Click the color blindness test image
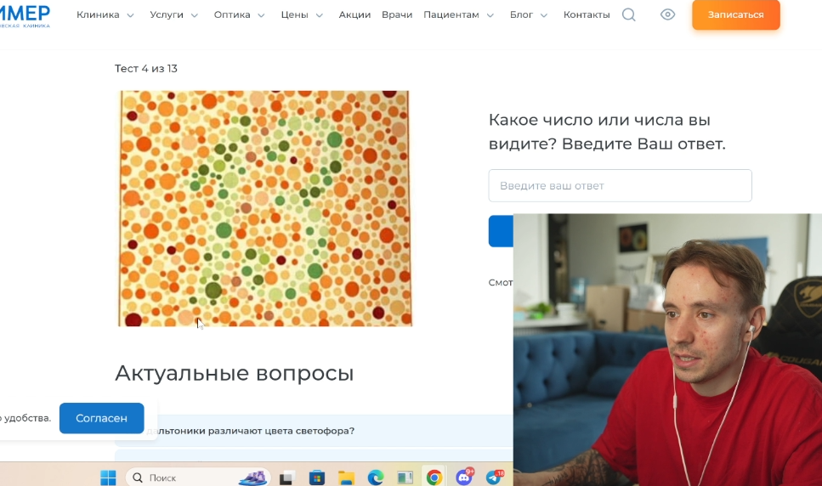The height and width of the screenshot is (486, 822). coord(264,208)
